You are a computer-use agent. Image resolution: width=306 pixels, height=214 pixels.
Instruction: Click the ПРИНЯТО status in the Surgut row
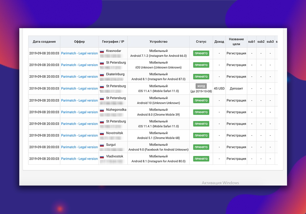pyautogui.click(x=201, y=147)
